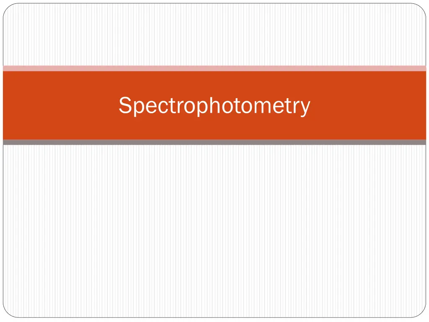Screen dimensions: 429x322
Task: Click the orange banner directly below the title text
Action: click(x=214, y=128)
